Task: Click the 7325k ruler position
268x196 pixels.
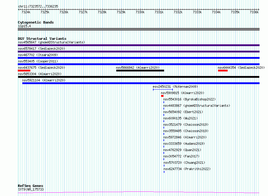Action: (45, 12)
